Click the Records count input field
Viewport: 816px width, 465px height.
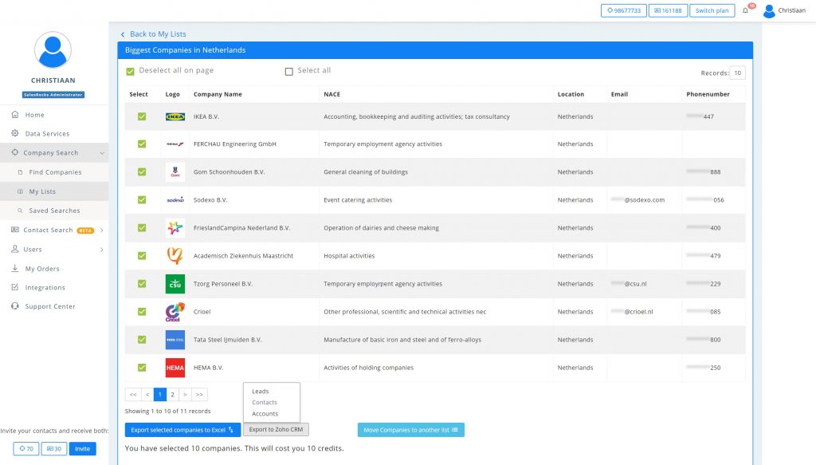[738, 73]
